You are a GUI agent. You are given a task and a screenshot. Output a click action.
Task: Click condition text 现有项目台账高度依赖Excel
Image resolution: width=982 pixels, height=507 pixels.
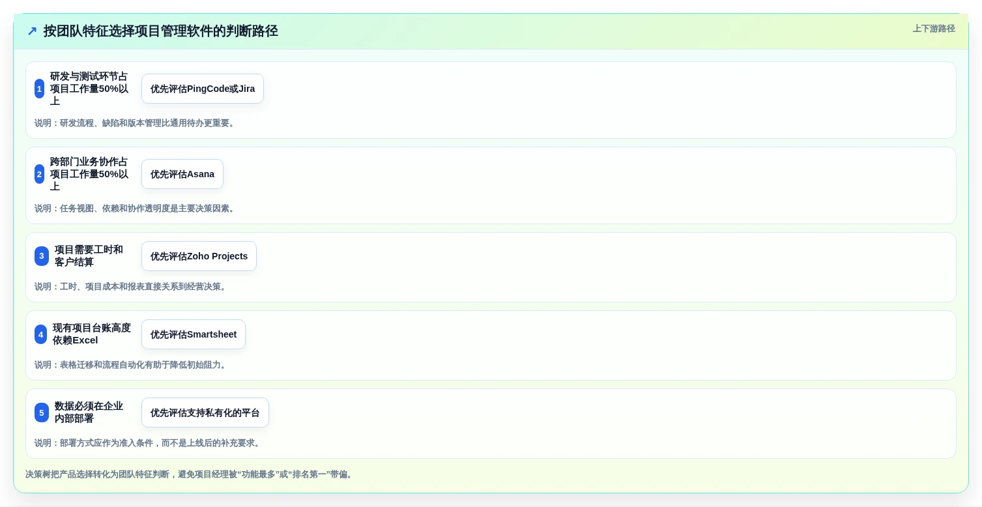(92, 334)
